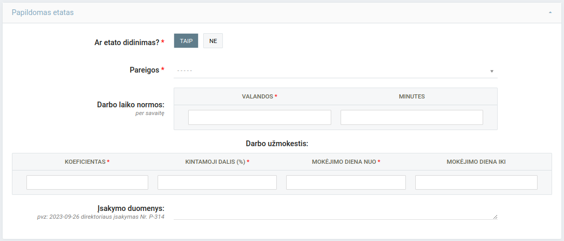Screen dimensions: 564x241
Task: Click the Papildomas etatas panel title
Action: [x=43, y=12]
